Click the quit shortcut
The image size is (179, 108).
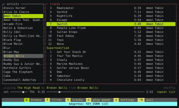pyautogui.click(x=145, y=100)
